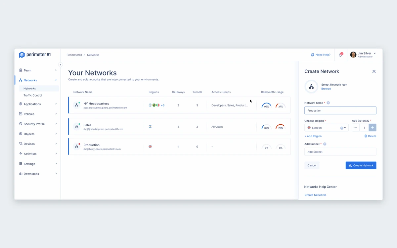Click the United Kingdom flag in Production row

[150, 146]
